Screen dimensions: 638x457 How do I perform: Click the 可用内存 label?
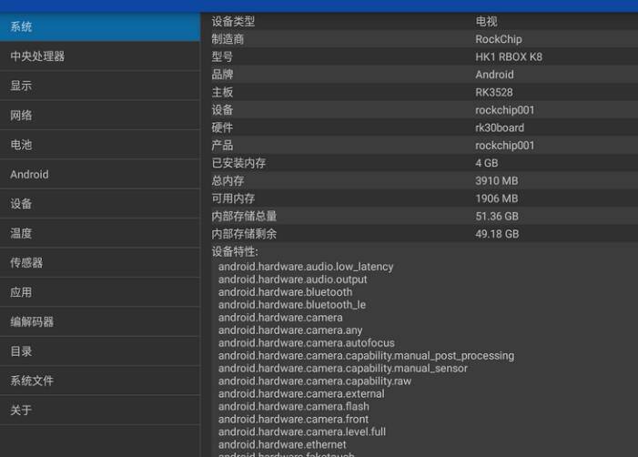click(233, 198)
